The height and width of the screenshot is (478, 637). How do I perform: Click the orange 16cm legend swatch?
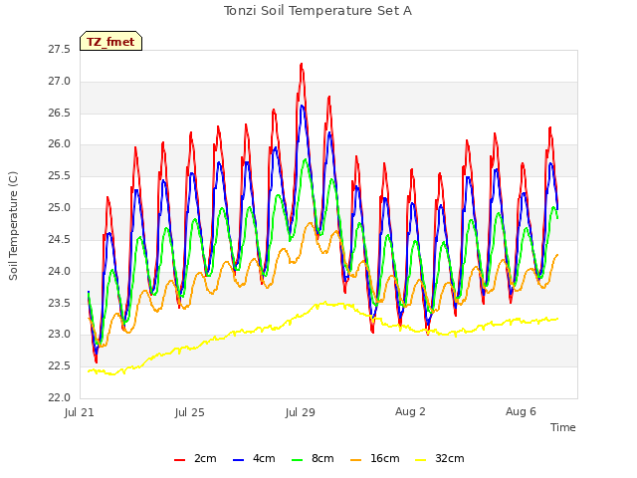coord(356,460)
